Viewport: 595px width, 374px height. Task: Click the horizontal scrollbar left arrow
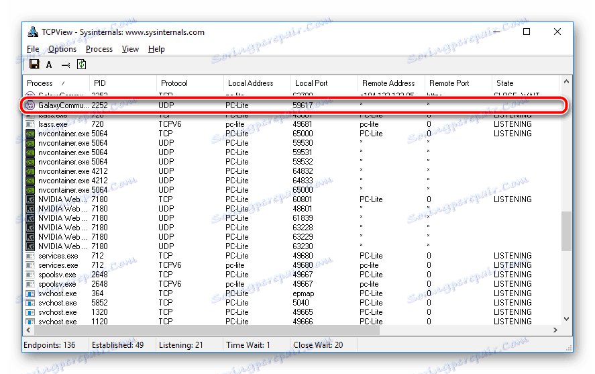pos(28,330)
